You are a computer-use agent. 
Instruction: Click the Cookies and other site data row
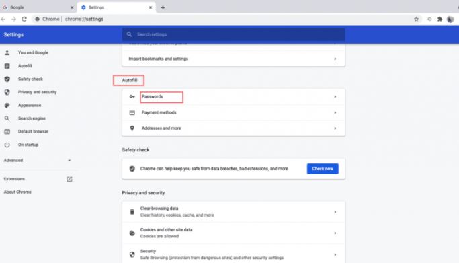(233, 233)
